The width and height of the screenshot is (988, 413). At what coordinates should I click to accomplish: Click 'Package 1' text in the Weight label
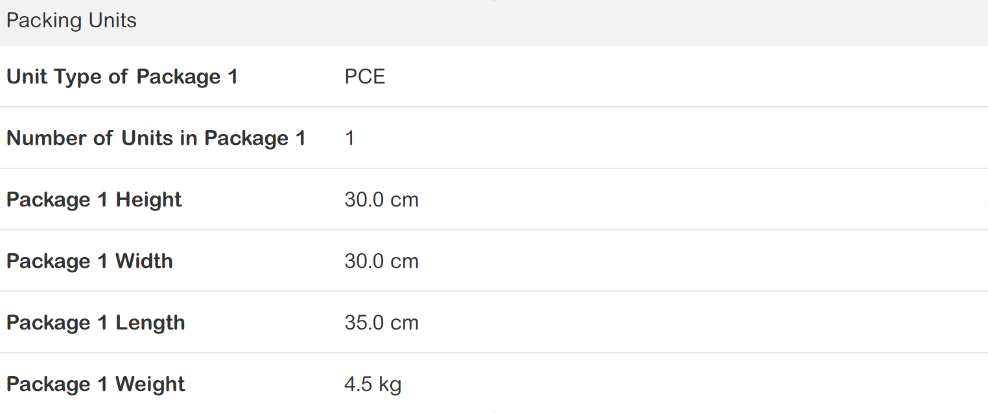tap(57, 385)
